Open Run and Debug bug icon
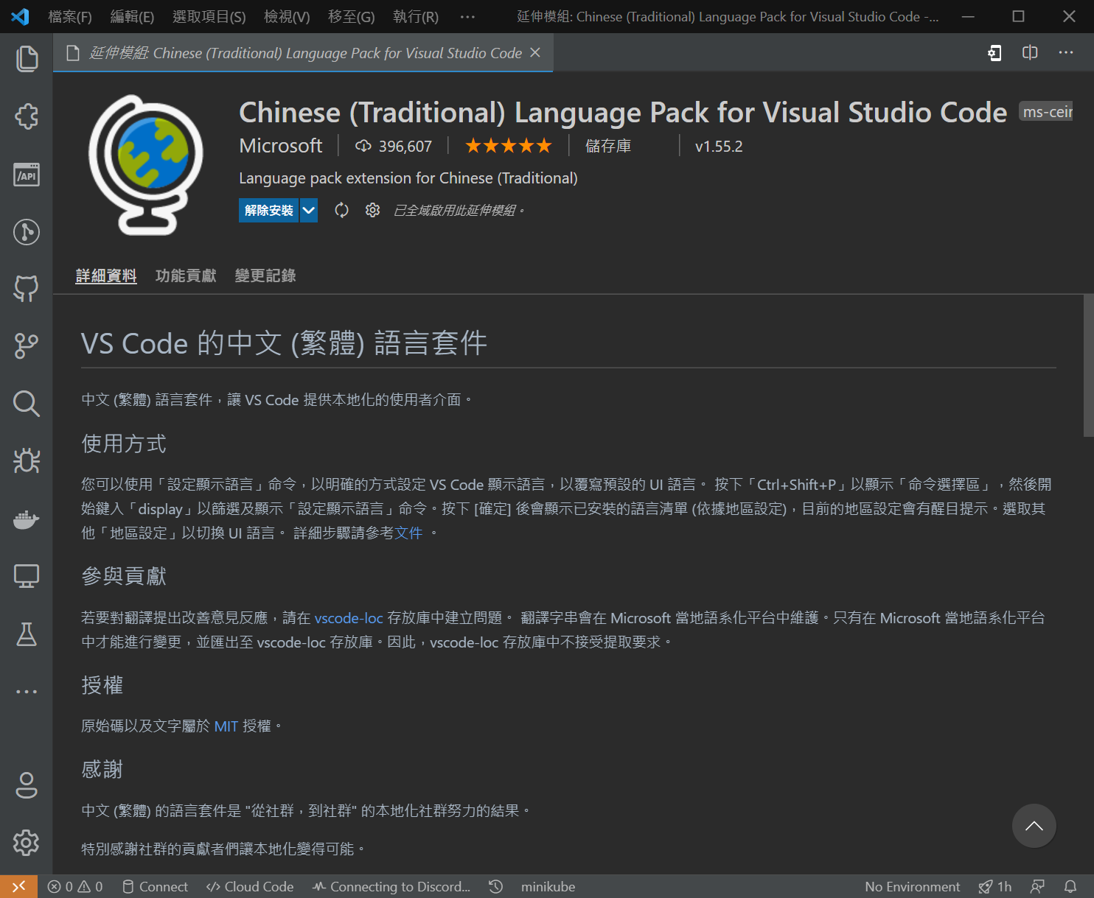The width and height of the screenshot is (1094, 898). pos(27,460)
